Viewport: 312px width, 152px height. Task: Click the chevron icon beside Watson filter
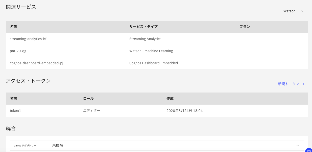(302, 11)
